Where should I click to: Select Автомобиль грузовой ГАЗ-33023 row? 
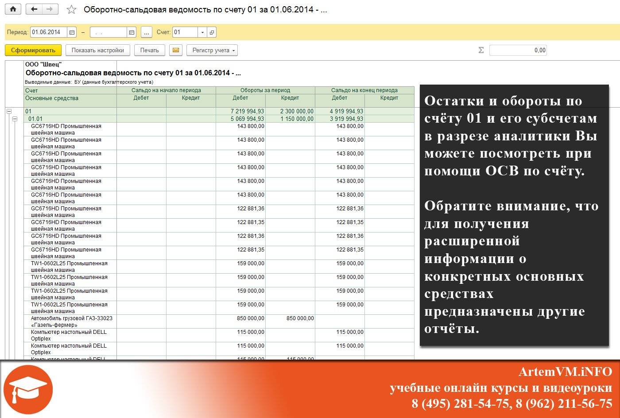point(219,321)
